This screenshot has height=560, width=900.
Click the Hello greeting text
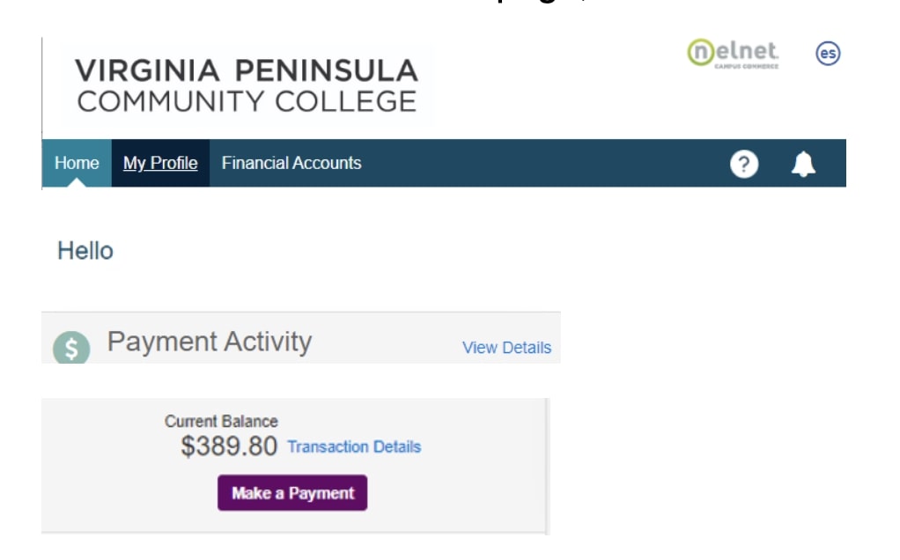coord(85,251)
